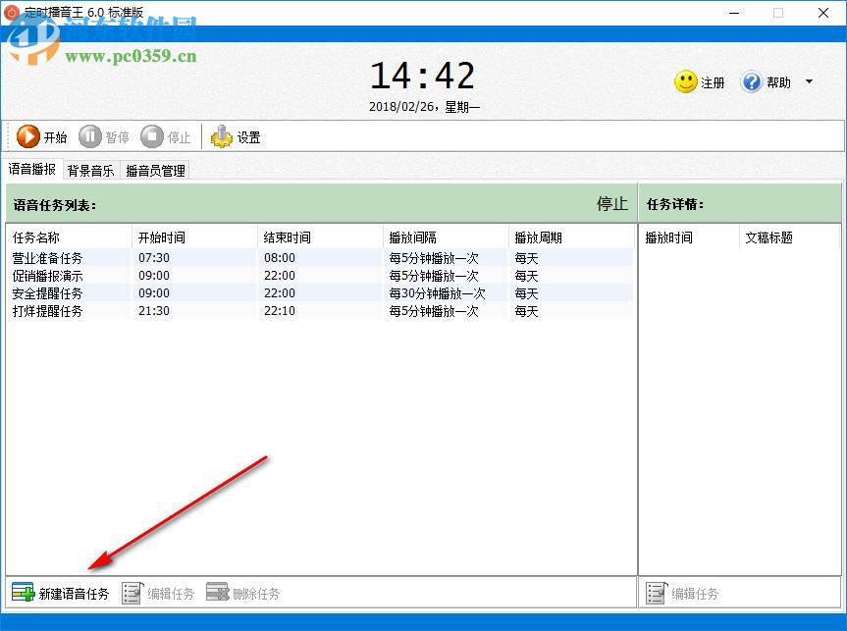Expand the dropdown arrow beside 帮助
Screen dimensions: 847x631
coord(809,82)
